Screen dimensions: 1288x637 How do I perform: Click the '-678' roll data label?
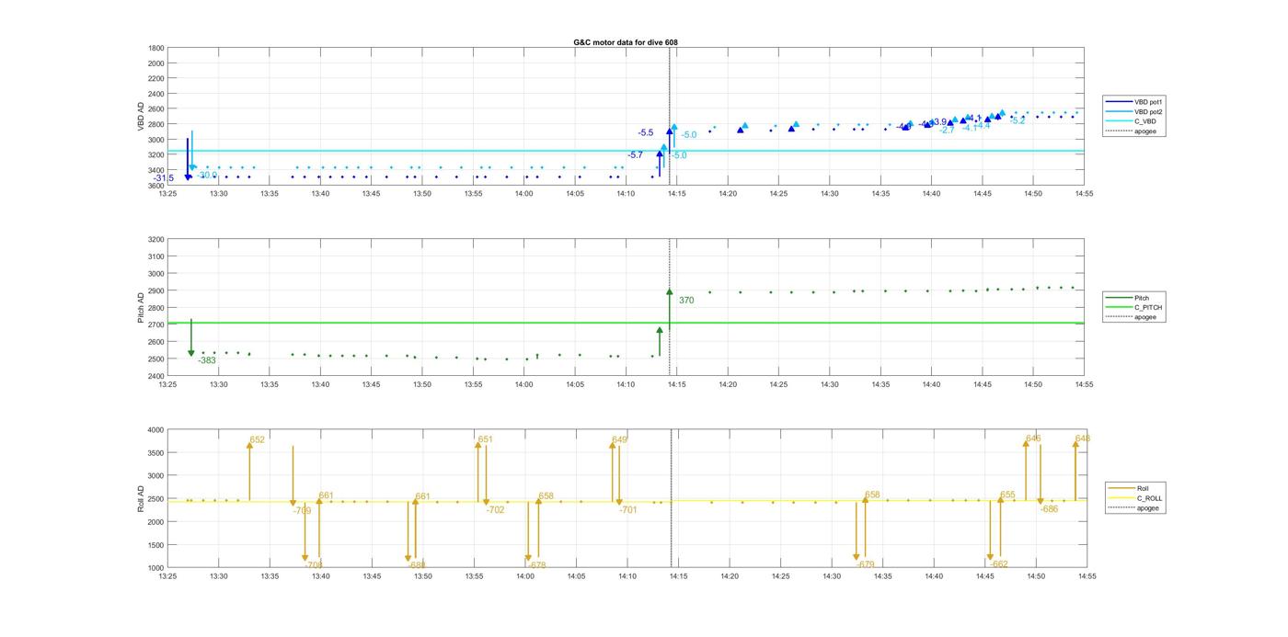[537, 565]
